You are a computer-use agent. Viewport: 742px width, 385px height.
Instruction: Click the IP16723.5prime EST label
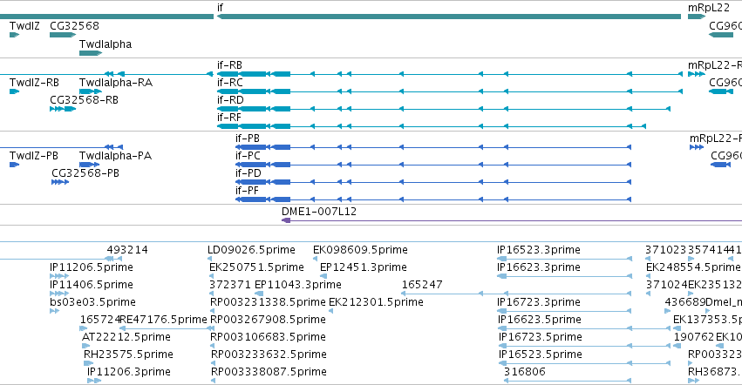(541, 337)
